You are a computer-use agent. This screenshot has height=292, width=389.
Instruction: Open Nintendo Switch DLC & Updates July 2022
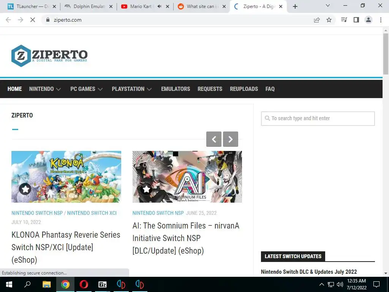point(309,271)
